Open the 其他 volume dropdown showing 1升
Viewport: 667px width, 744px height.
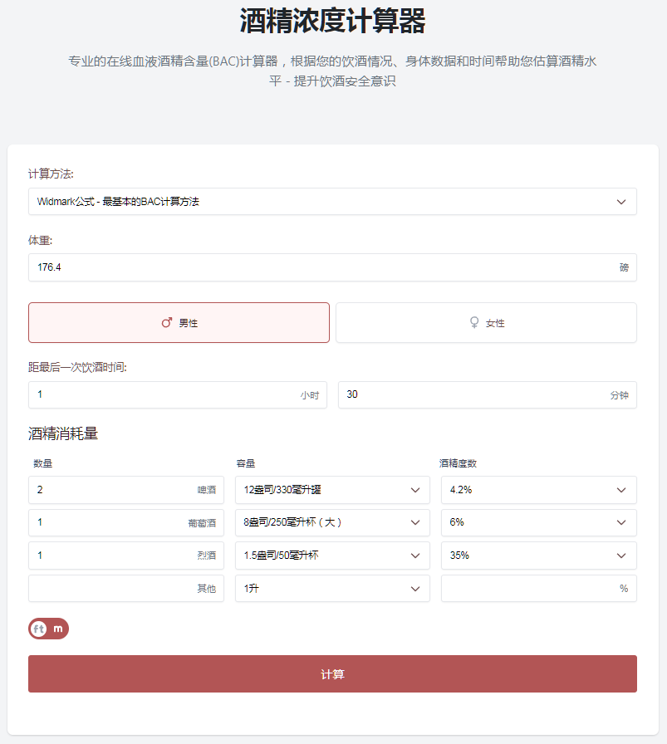pos(332,588)
